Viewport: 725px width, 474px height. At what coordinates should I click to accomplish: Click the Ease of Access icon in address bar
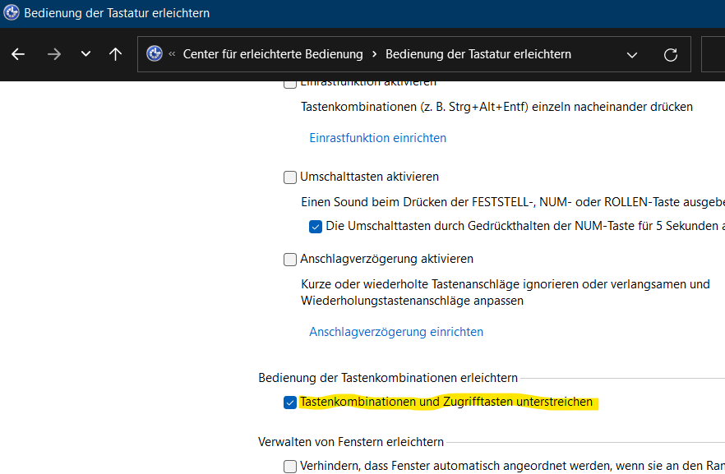point(154,54)
